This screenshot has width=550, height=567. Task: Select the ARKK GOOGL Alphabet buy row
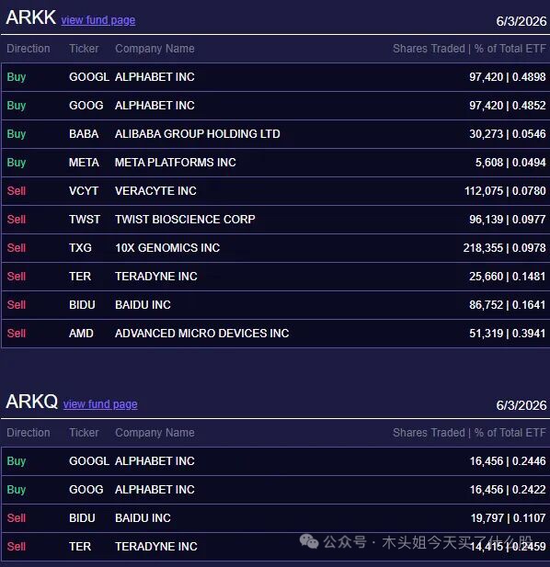tap(276, 77)
